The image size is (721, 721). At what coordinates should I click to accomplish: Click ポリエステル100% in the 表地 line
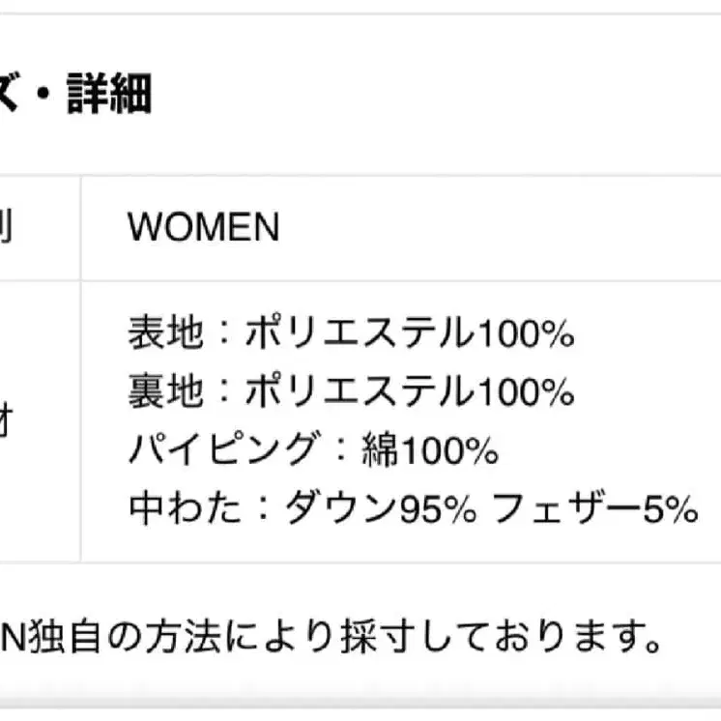pyautogui.click(x=409, y=334)
